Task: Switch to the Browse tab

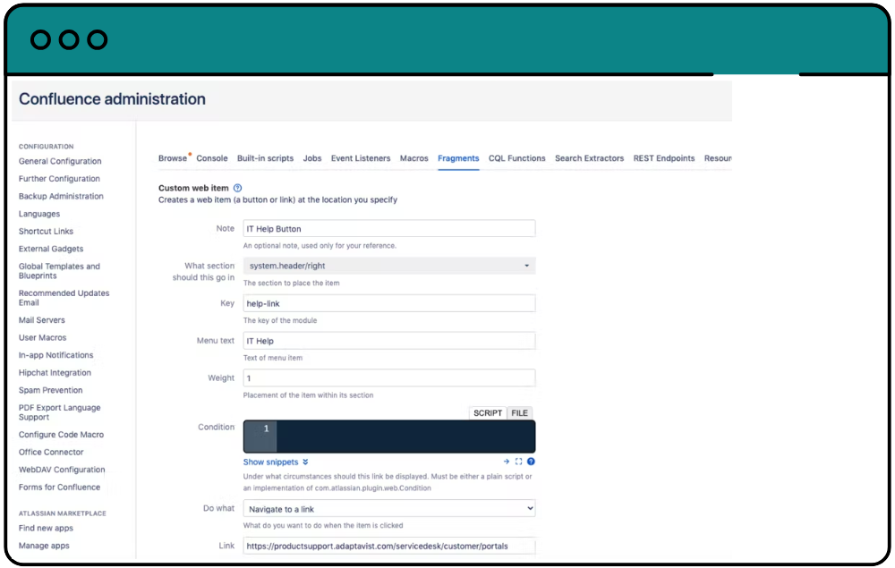Action: pyautogui.click(x=173, y=158)
